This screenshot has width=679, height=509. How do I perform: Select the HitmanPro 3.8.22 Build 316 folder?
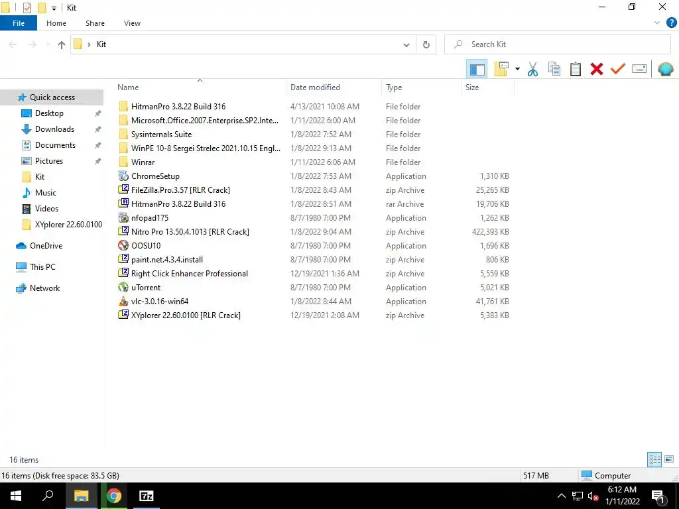(x=178, y=107)
